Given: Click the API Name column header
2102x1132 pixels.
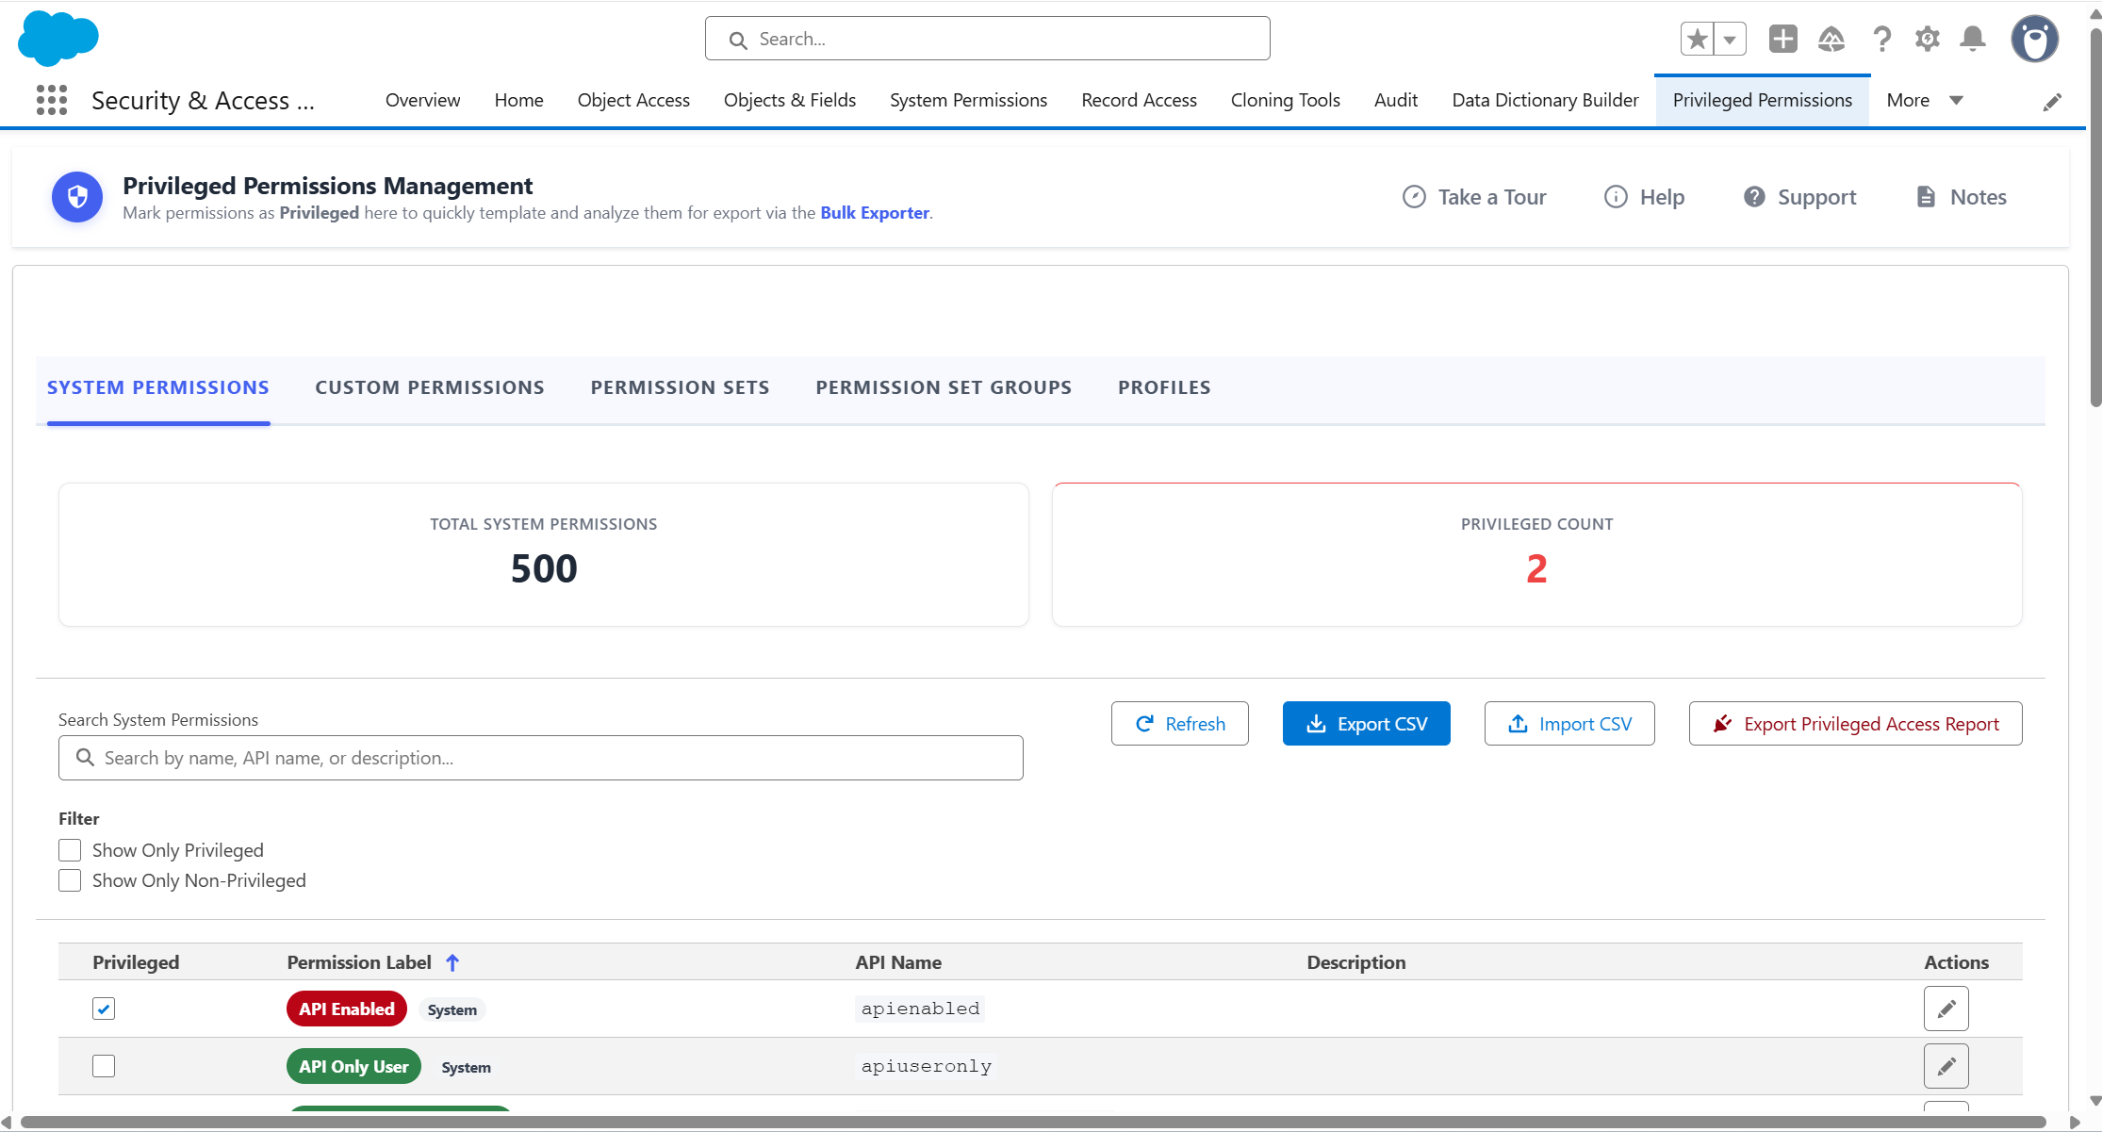Looking at the screenshot, I should 898,962.
